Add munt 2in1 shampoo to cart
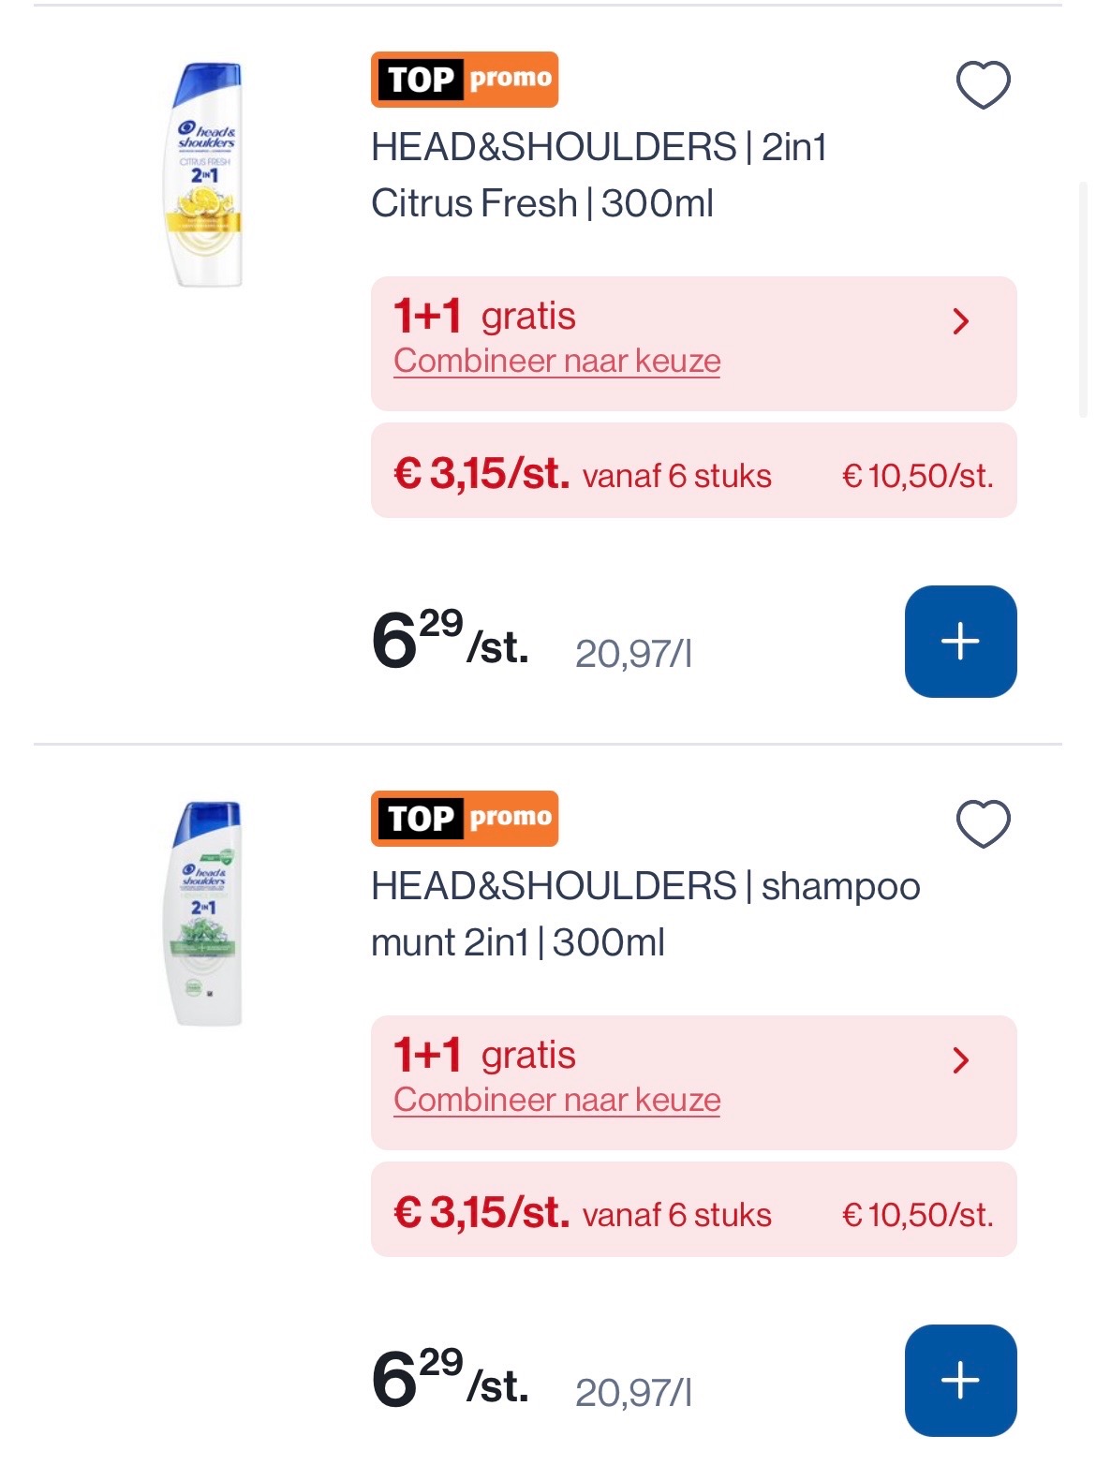The image size is (1096, 1480). click(x=960, y=1381)
